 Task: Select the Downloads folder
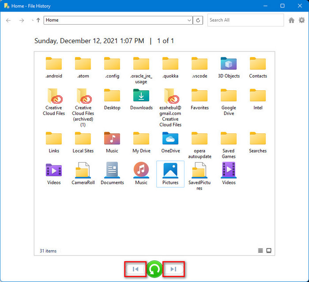click(141, 99)
